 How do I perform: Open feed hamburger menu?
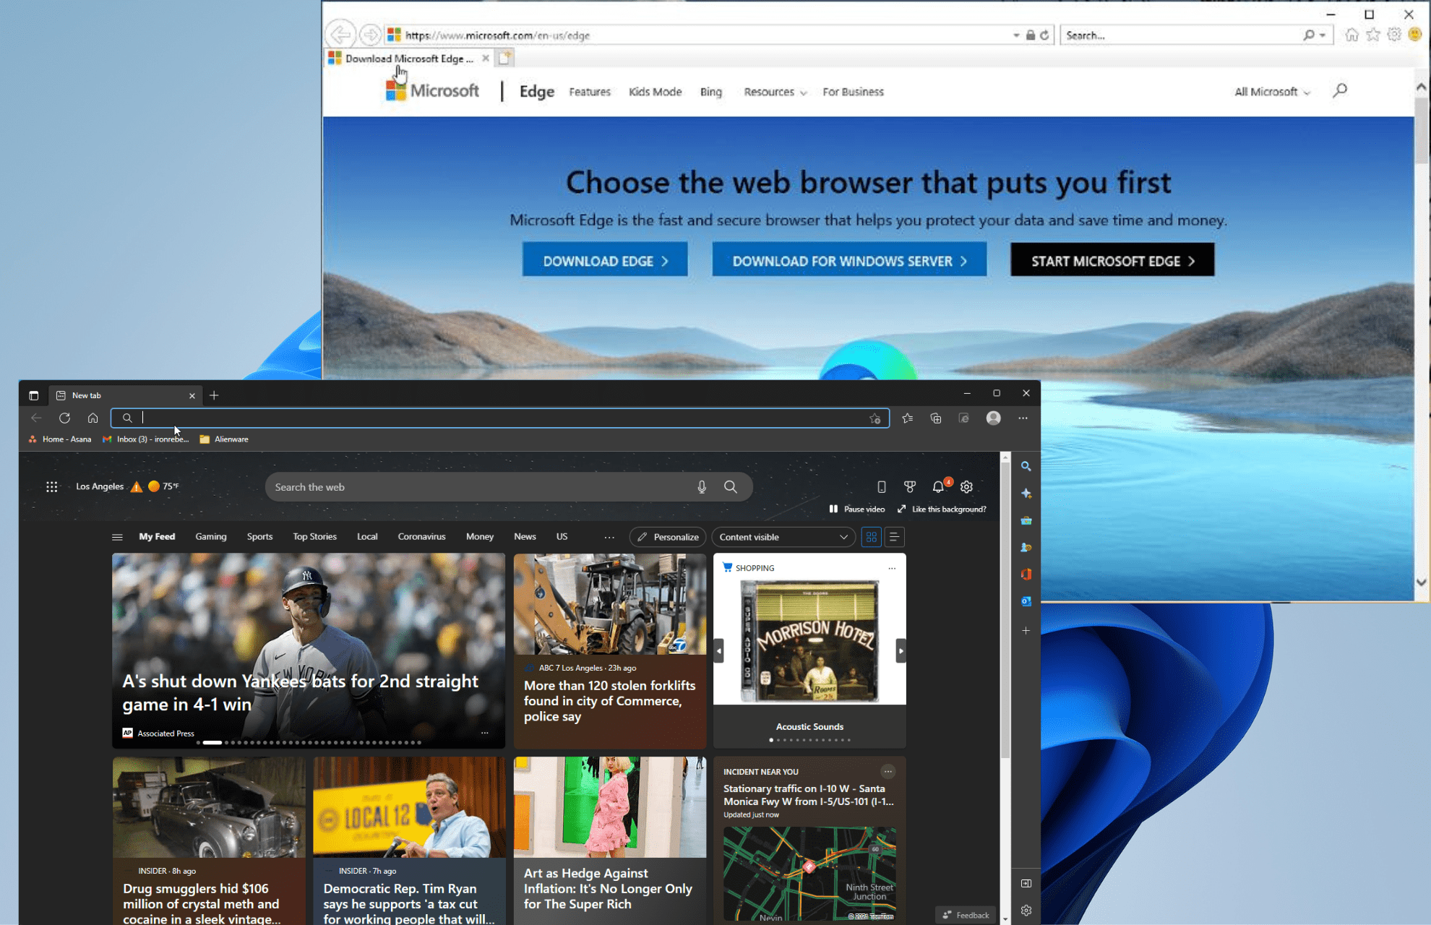click(x=117, y=537)
